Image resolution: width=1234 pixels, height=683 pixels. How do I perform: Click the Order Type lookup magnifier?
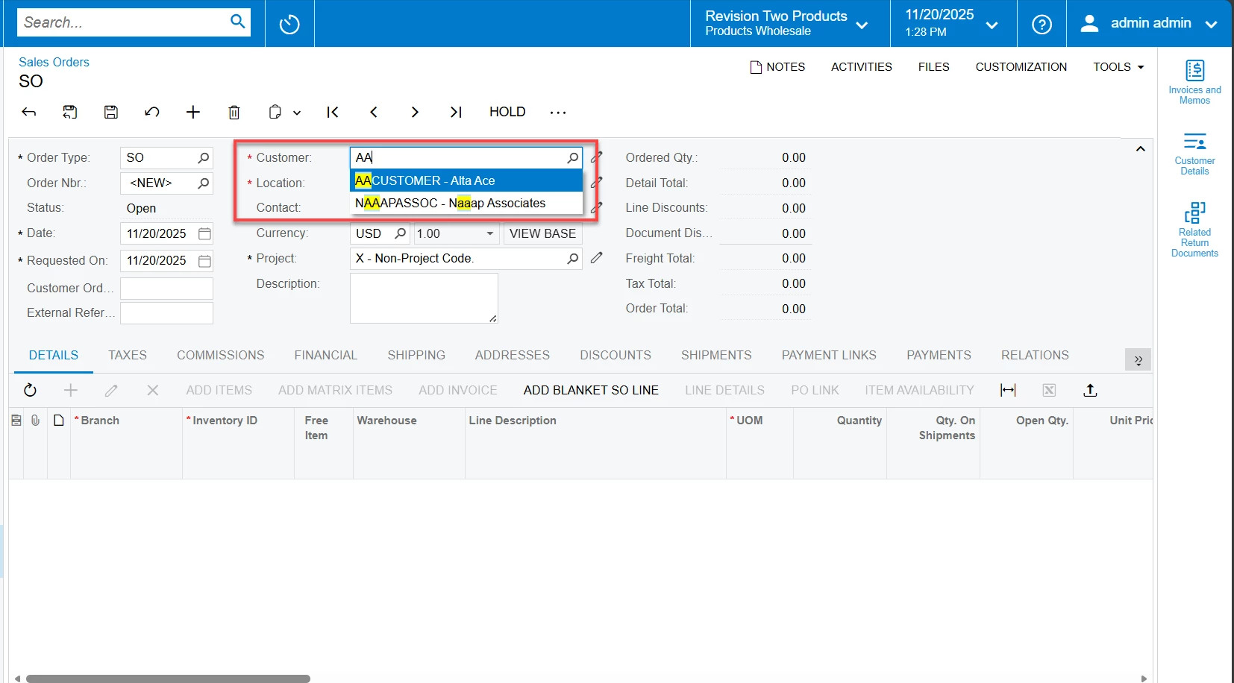(x=203, y=157)
